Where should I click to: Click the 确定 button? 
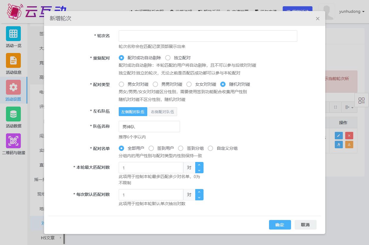click(280, 225)
